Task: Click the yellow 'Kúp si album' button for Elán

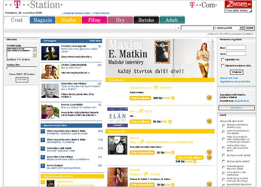Action: point(140,122)
